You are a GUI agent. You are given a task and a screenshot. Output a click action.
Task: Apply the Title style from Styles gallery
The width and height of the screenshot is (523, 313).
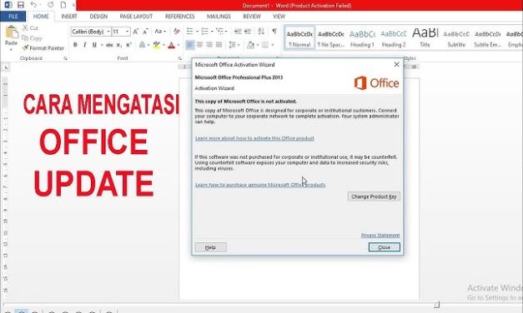click(425, 38)
